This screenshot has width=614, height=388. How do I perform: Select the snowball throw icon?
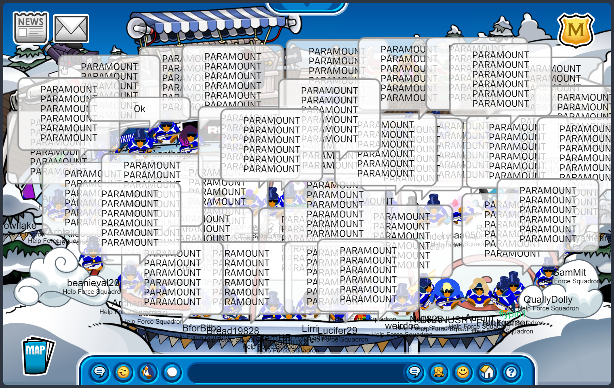tap(172, 372)
